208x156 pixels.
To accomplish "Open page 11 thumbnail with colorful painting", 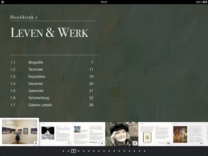I will tap(188, 134).
